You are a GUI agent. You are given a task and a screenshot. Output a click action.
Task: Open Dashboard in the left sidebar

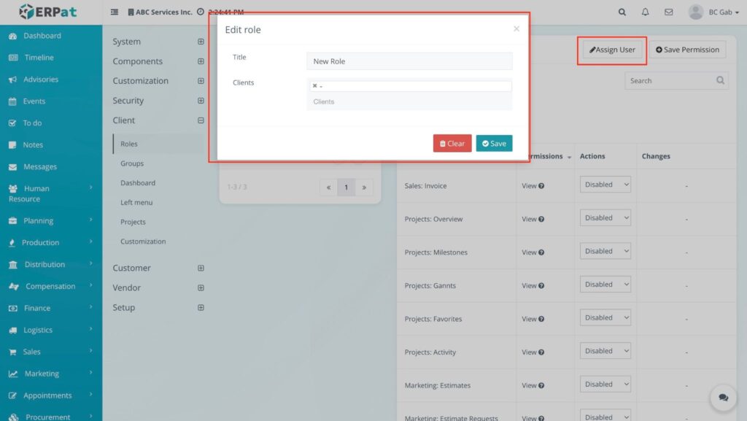[42, 36]
